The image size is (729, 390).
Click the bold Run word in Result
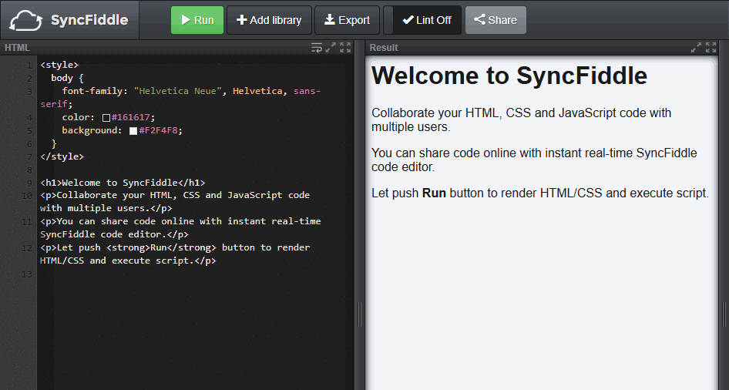(x=434, y=193)
